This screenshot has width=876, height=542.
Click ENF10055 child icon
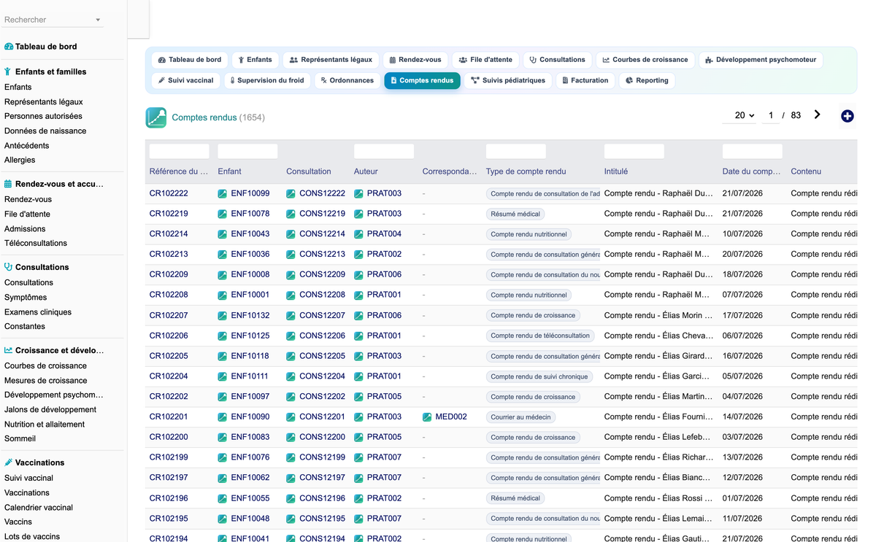(x=223, y=499)
